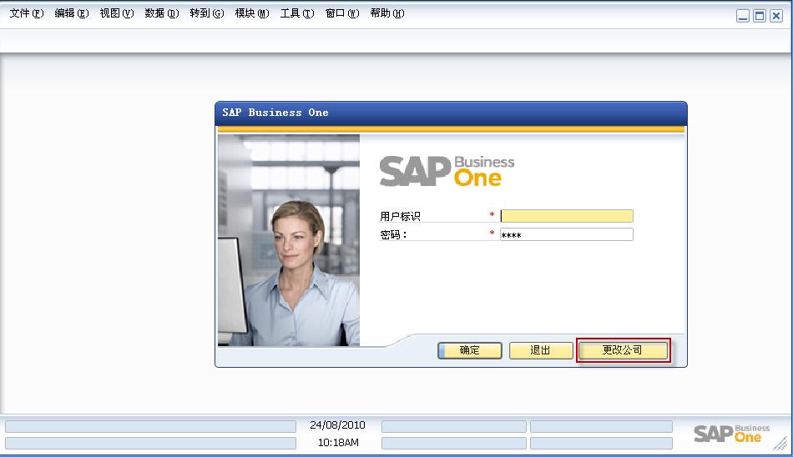Click the time 10:18AM in status bar
The height and width of the screenshot is (457, 793).
(x=338, y=442)
